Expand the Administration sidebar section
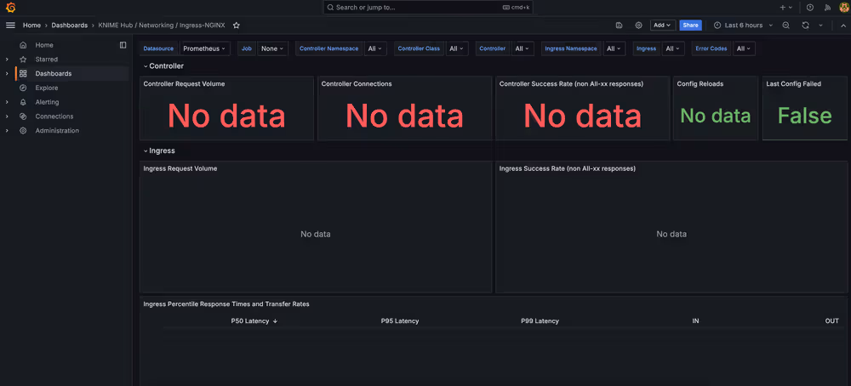The height and width of the screenshot is (386, 851). pyautogui.click(x=7, y=131)
